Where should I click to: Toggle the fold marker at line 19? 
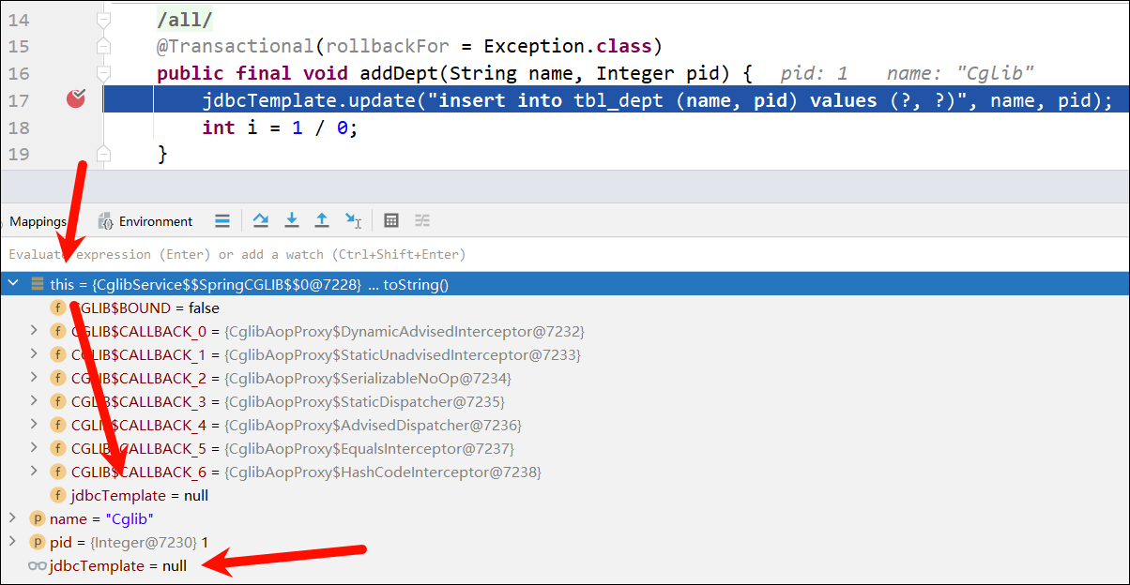click(x=104, y=153)
